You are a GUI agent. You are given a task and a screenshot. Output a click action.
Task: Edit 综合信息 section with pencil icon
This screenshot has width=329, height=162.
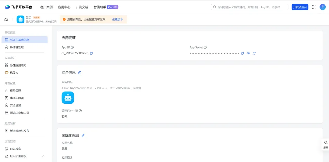(80, 73)
